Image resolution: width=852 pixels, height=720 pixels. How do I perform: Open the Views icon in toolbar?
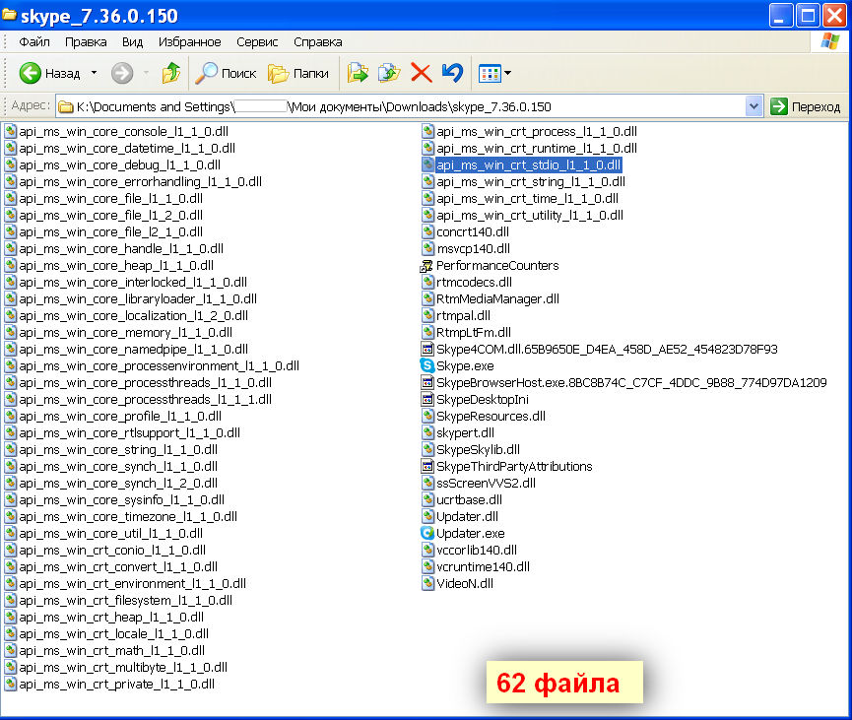pyautogui.click(x=490, y=73)
